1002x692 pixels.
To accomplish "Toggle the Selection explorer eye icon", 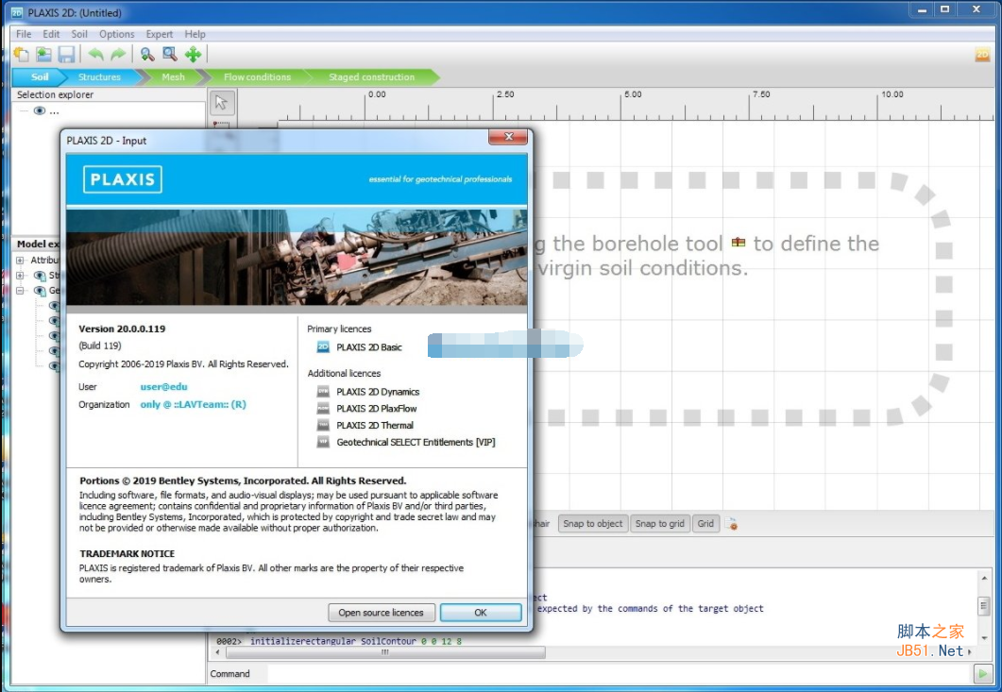I will click(40, 110).
